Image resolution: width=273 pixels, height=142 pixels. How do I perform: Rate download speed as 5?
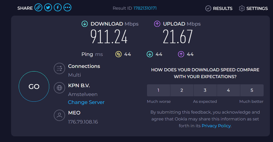[252, 90]
